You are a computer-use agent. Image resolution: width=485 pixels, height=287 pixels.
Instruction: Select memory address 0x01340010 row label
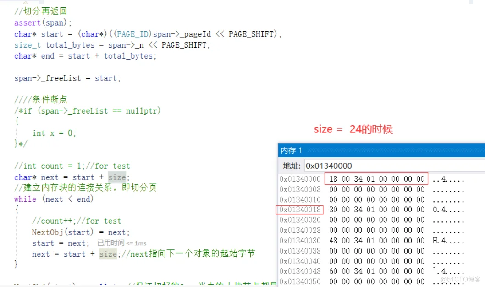[x=300, y=200]
